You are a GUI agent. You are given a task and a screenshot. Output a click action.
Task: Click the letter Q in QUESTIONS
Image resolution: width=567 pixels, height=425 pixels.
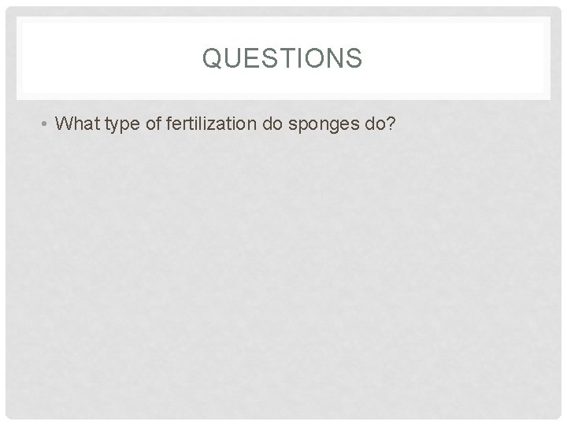(x=210, y=58)
